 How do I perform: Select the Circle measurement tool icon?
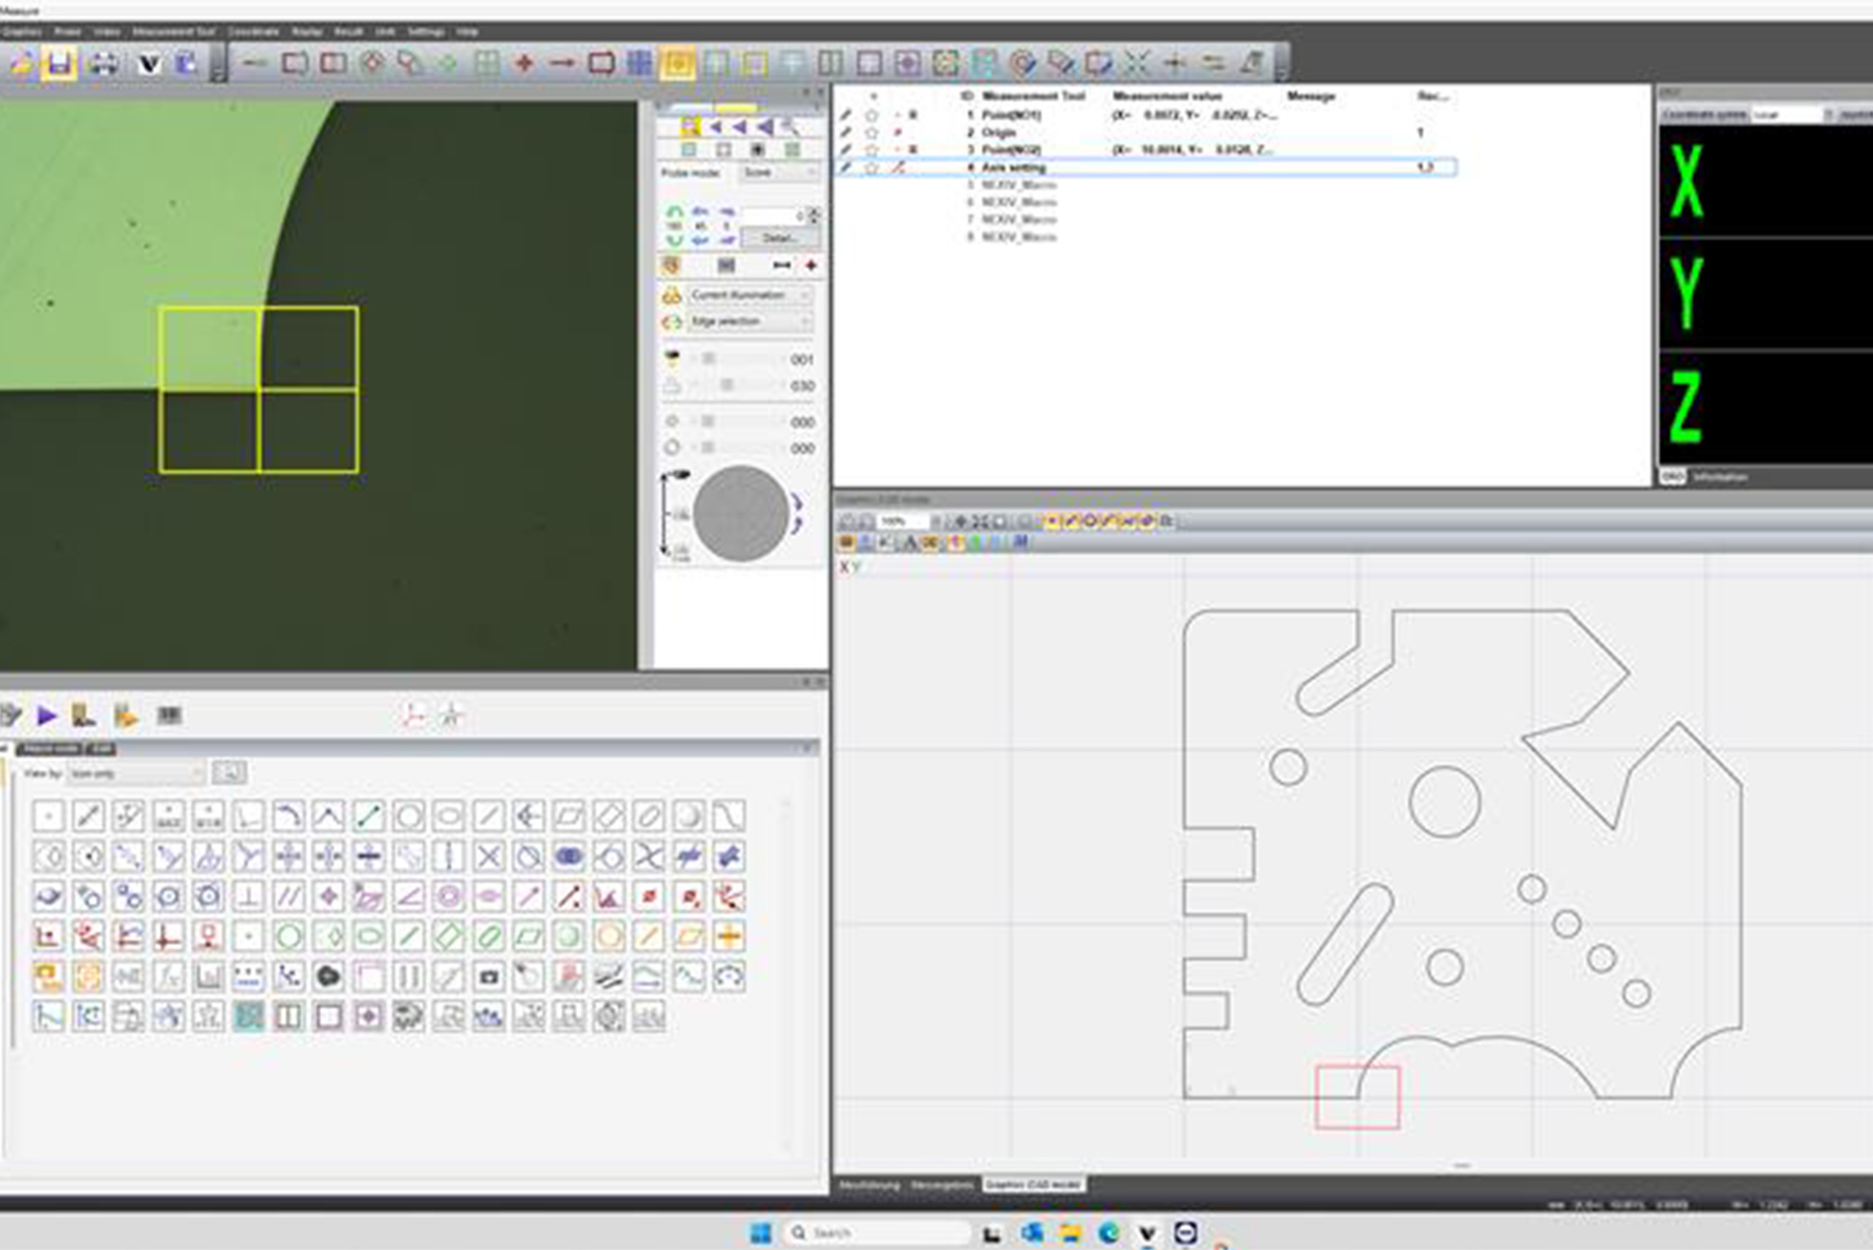408,816
